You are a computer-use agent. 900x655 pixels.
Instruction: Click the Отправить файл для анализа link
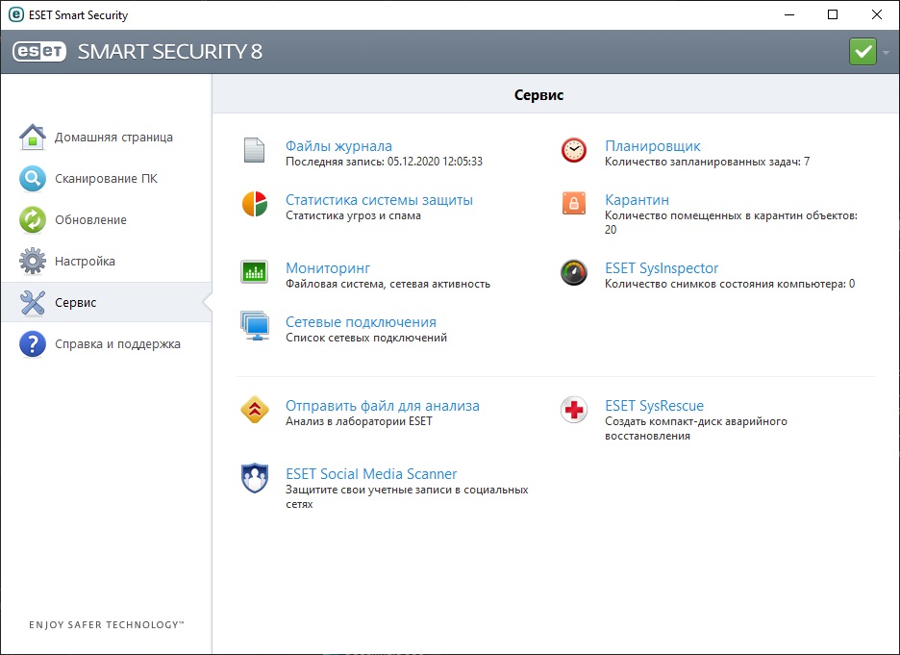click(382, 406)
